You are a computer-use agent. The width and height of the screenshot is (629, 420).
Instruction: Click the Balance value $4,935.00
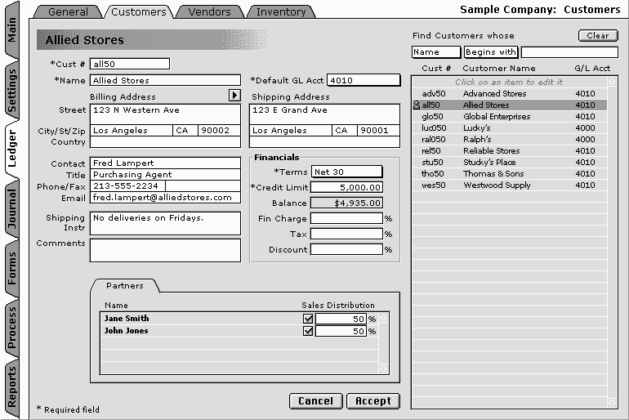346,203
